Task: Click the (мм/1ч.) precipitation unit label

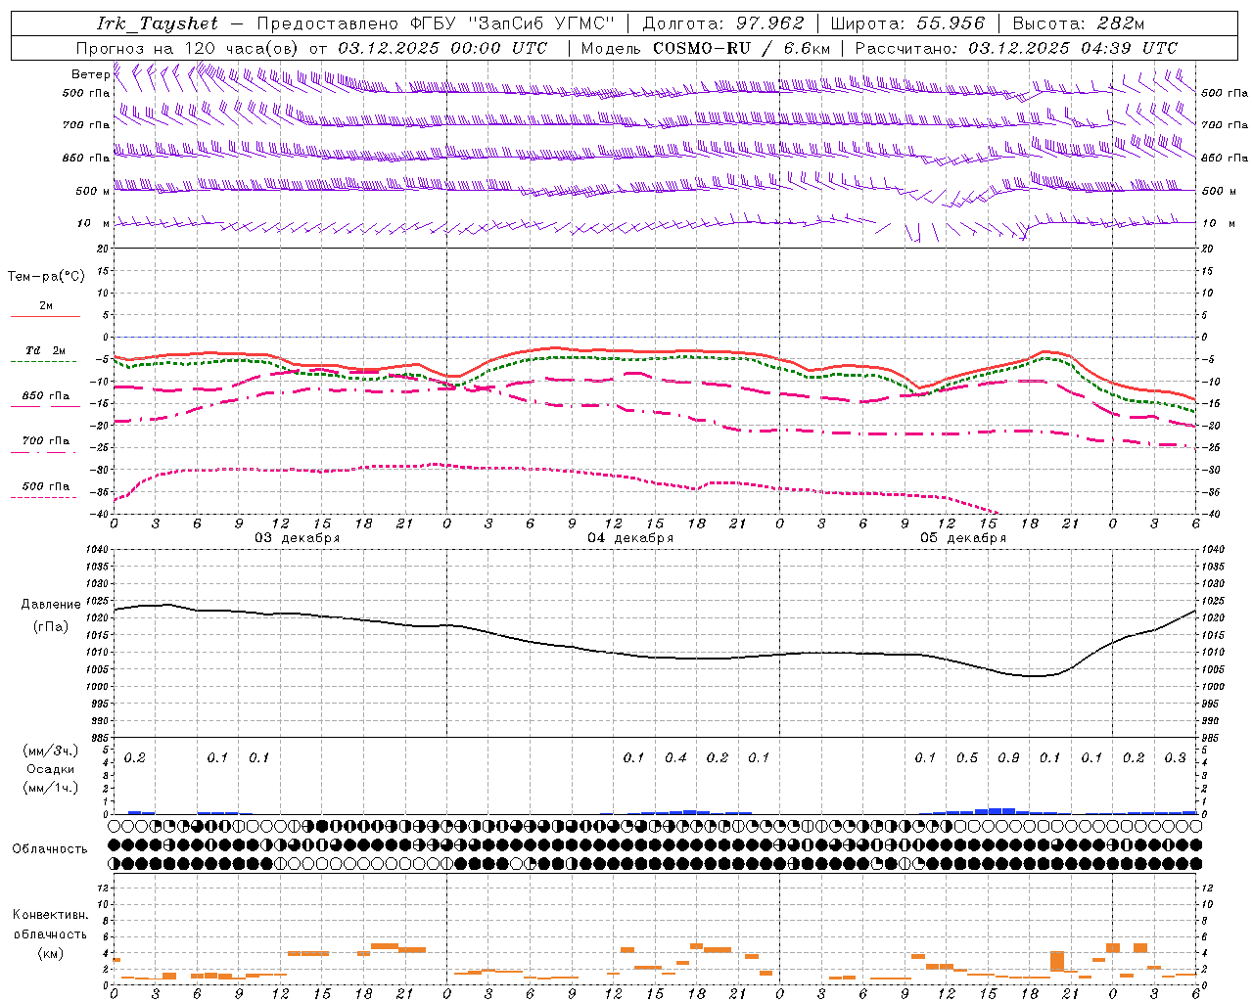Action: (51, 788)
